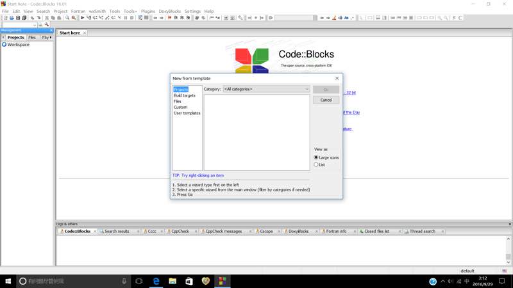
Task: Click the volume icon in system tray
Action: [x=451, y=281]
